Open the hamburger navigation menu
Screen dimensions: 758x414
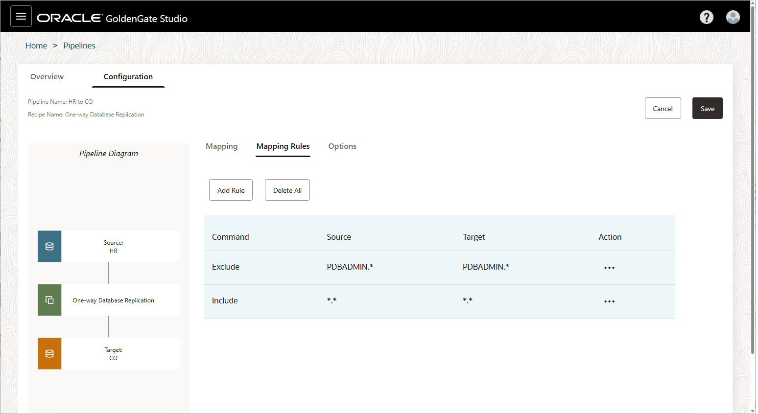click(x=21, y=17)
